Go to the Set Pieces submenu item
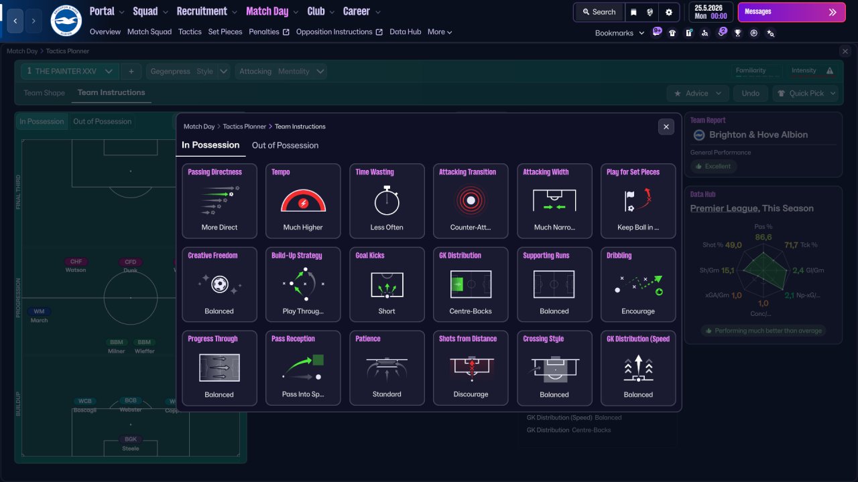This screenshot has height=482, width=858. pos(225,31)
